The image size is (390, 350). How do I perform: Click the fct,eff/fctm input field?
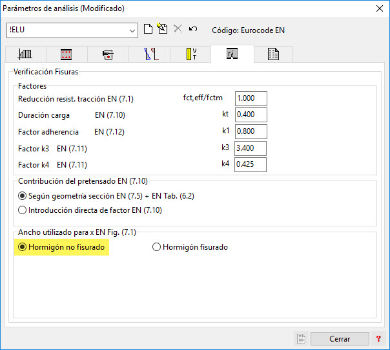click(251, 98)
